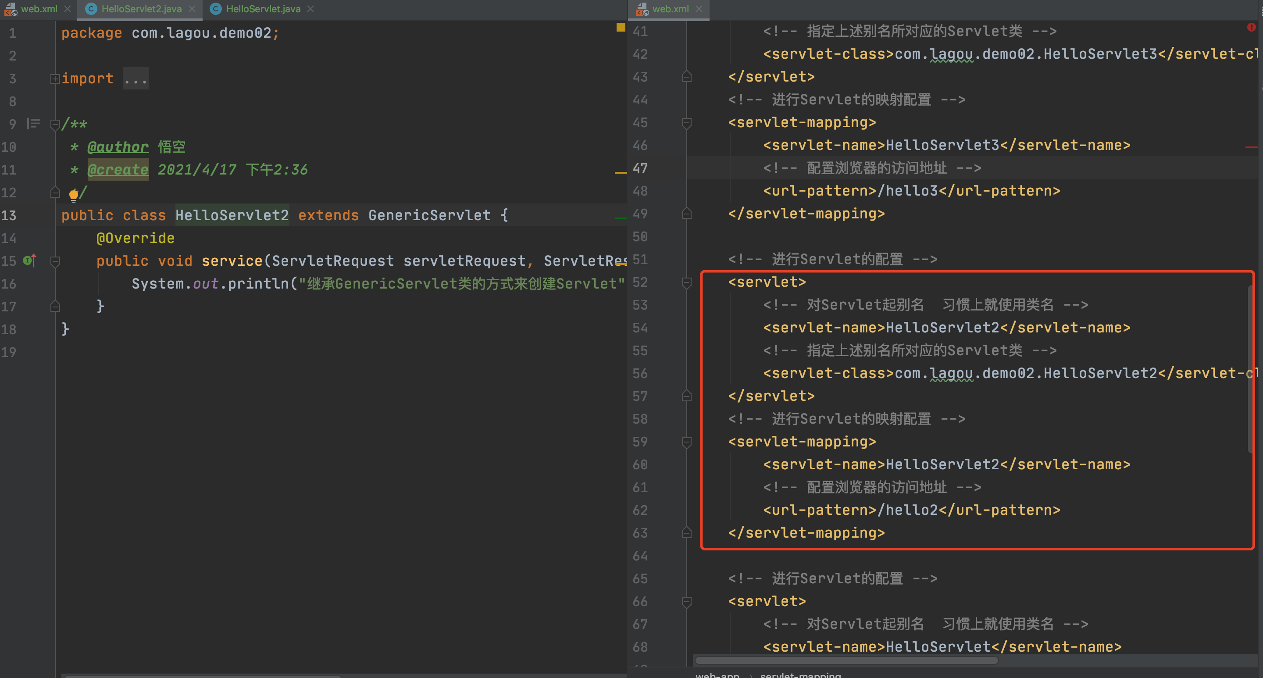This screenshot has height=678, width=1263.
Task: Click the @Override annotation
Action: [136, 238]
